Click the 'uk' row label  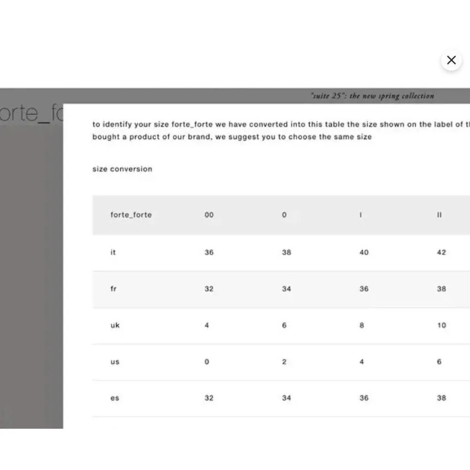[x=115, y=326]
